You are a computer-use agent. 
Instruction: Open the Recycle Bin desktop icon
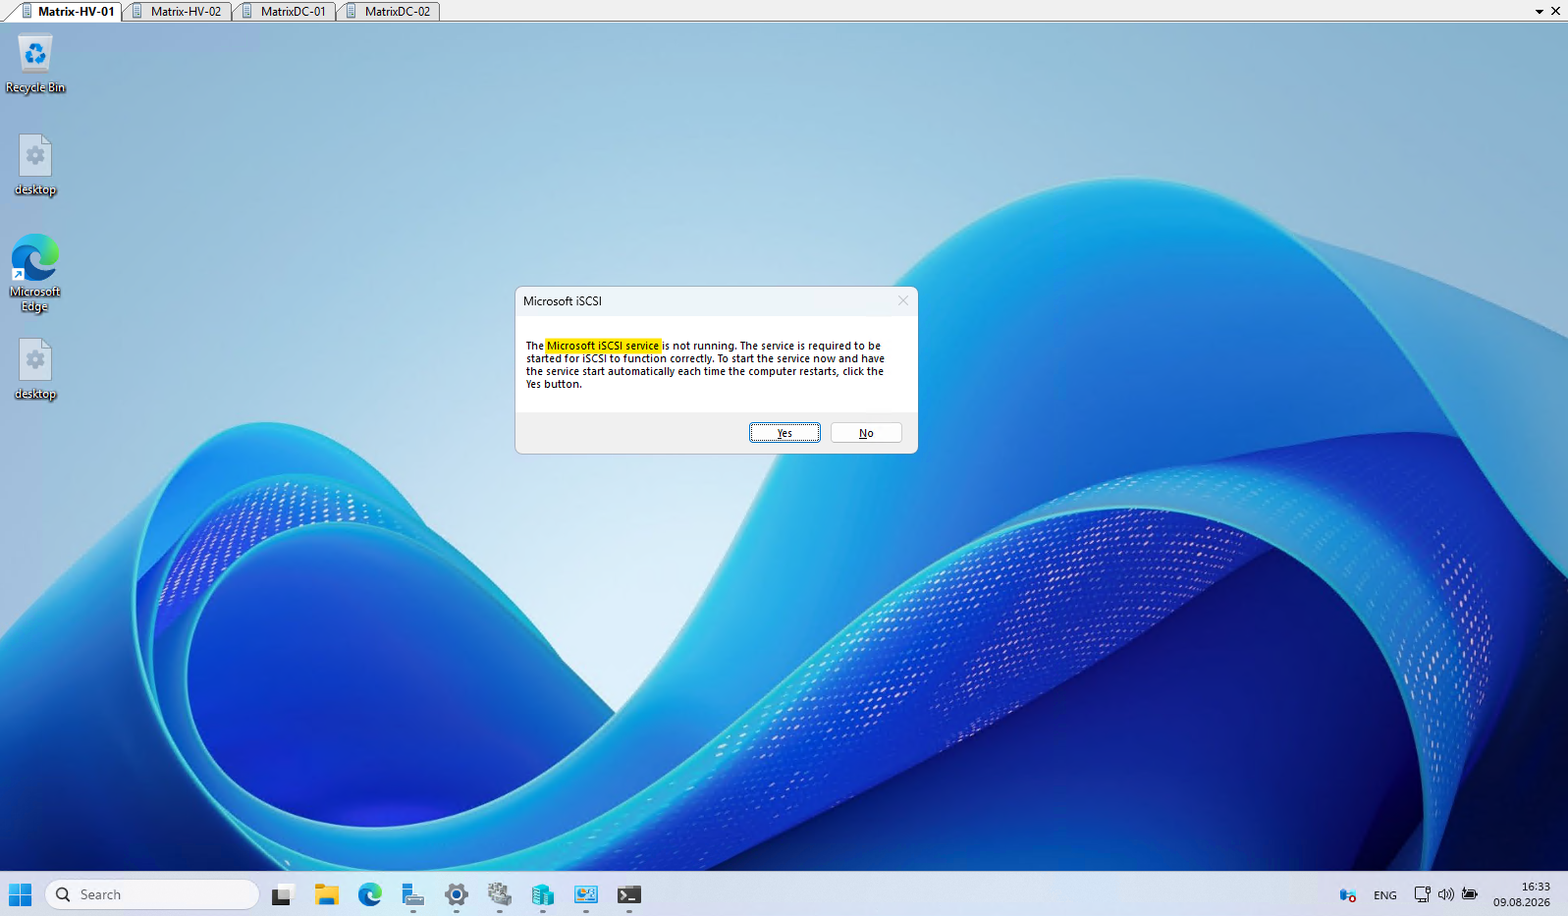tap(35, 64)
